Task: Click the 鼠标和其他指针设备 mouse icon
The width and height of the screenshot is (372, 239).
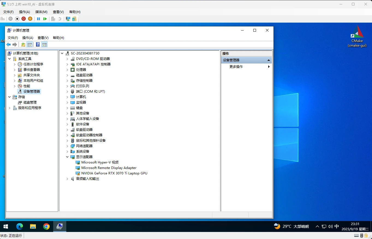Action: [73, 141]
